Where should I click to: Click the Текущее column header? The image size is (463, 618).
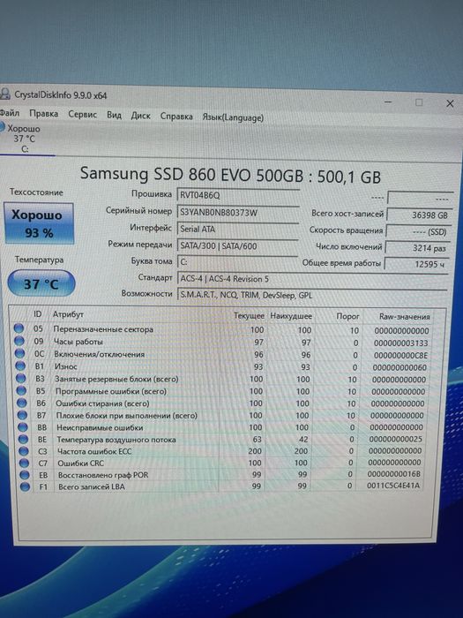[249, 316]
